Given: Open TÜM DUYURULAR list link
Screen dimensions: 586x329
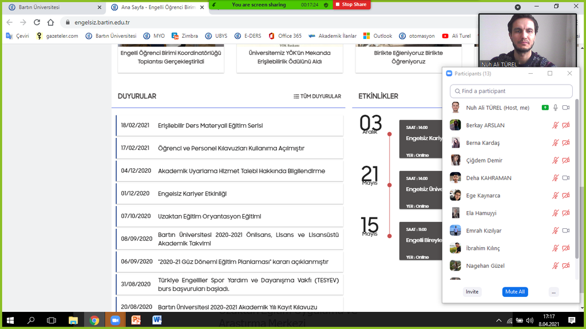Looking at the screenshot, I should point(317,96).
